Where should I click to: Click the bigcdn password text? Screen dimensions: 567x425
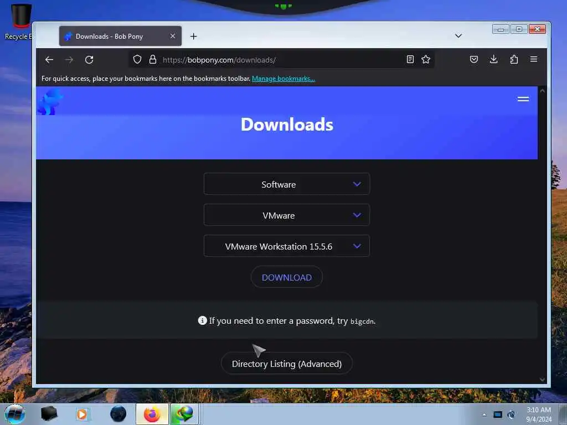pyautogui.click(x=362, y=322)
